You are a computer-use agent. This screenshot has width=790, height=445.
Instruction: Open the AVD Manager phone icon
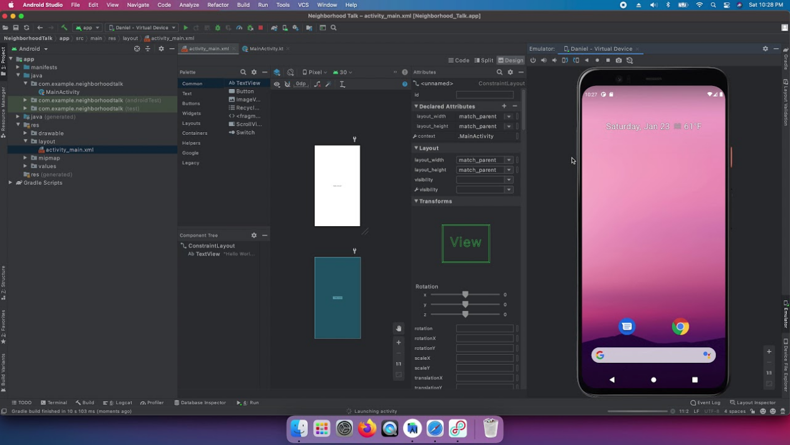[285, 28]
